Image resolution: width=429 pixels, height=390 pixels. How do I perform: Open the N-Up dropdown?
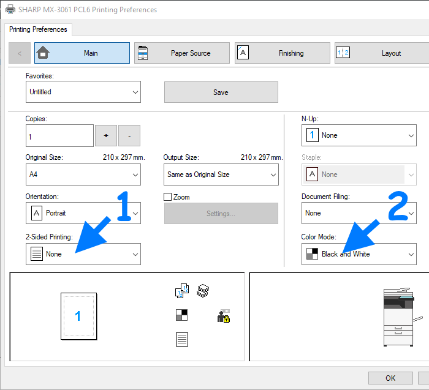[x=359, y=135]
